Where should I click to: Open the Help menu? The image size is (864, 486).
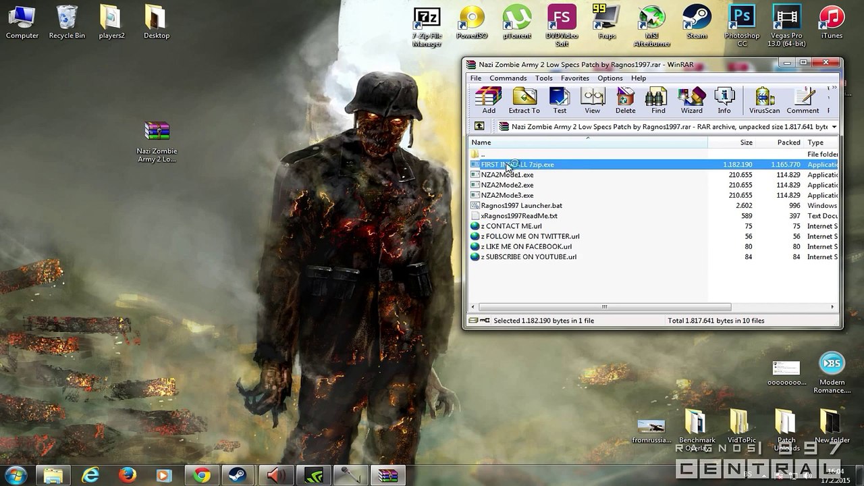(639, 78)
